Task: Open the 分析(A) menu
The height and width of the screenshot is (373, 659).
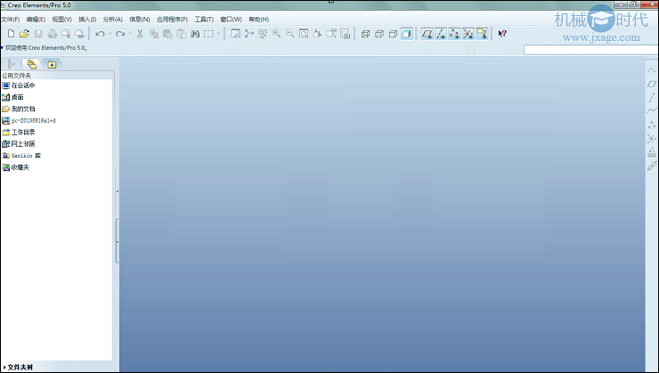Action: [x=112, y=20]
